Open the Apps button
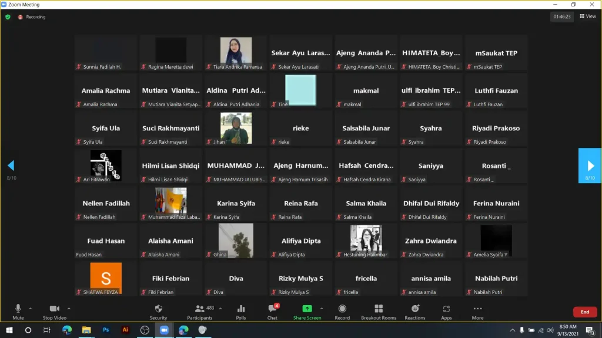602x338 pixels. point(446,312)
